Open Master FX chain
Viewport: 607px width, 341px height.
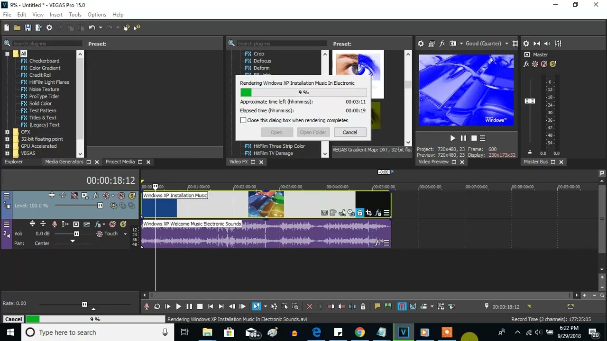click(x=526, y=64)
